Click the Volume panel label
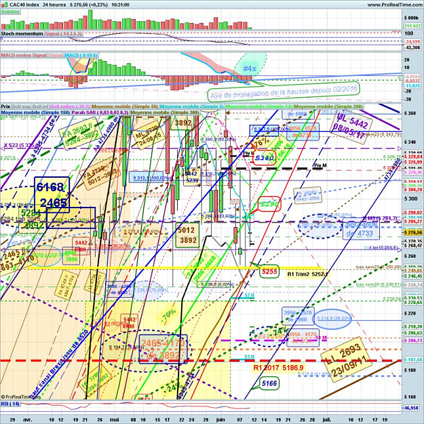Viewport: 424px width, 424px height. (10, 12)
